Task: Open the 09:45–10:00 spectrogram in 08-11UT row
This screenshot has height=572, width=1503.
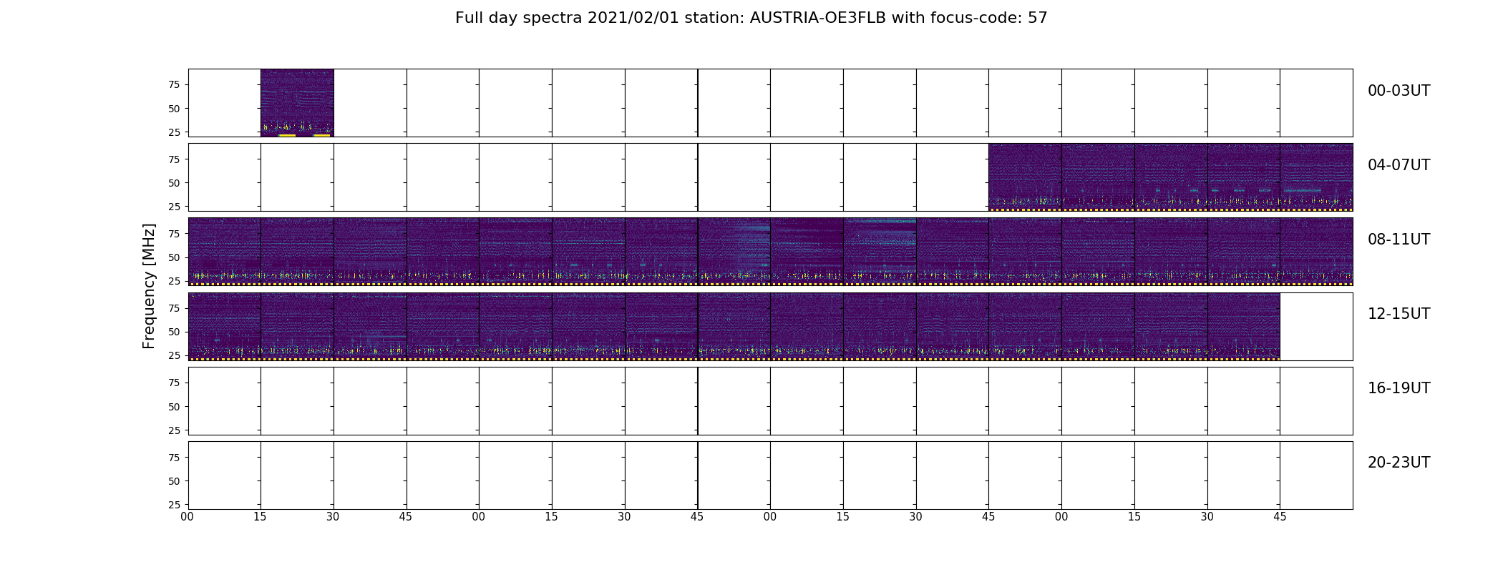Action: (734, 252)
